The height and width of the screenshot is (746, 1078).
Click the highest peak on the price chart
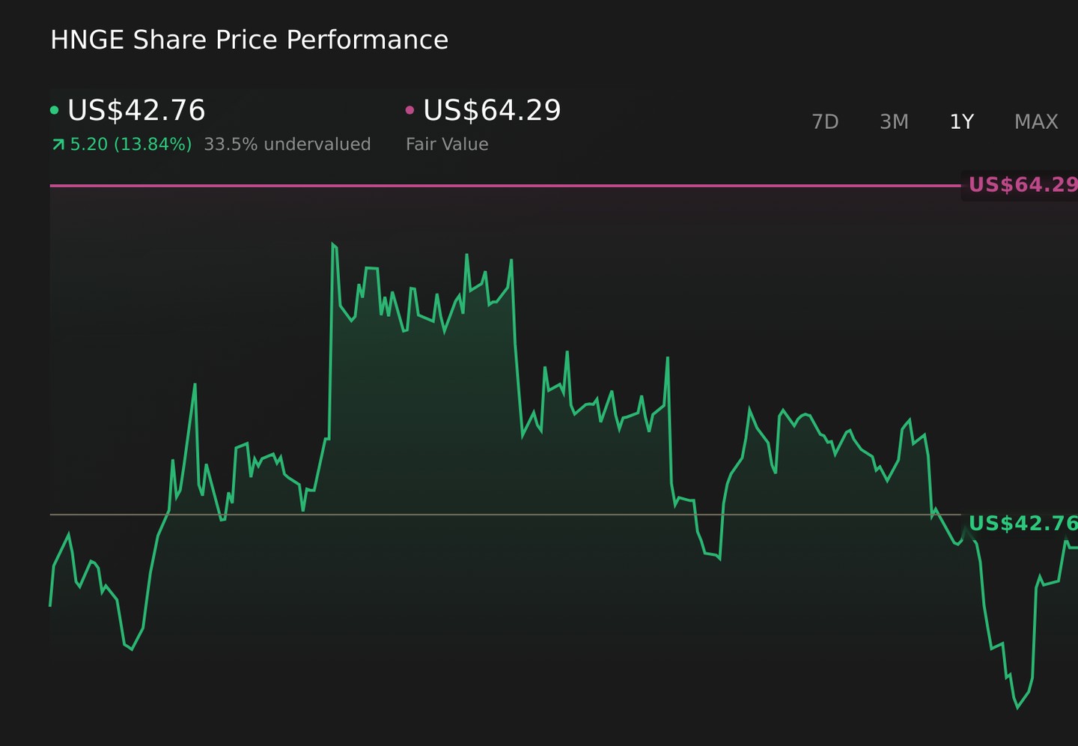pyautogui.click(x=332, y=244)
